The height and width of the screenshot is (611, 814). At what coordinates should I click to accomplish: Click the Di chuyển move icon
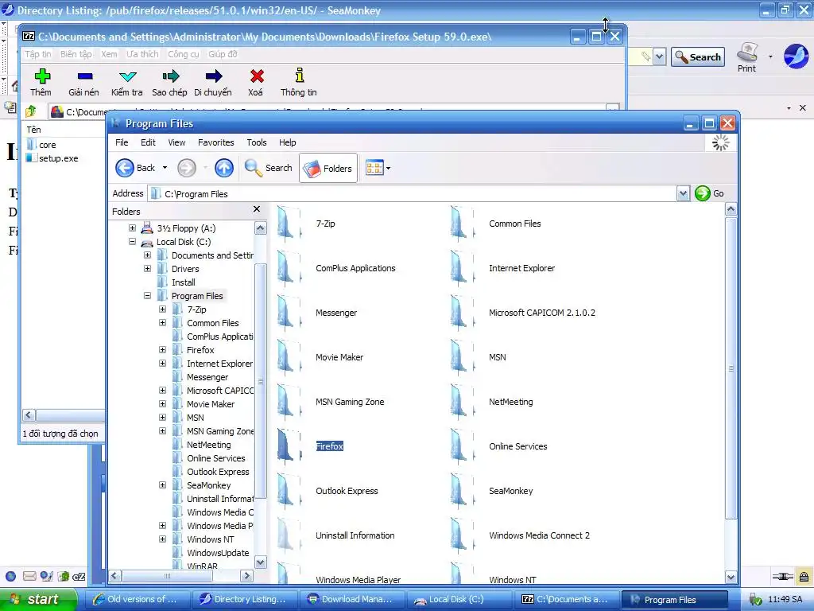(x=213, y=76)
